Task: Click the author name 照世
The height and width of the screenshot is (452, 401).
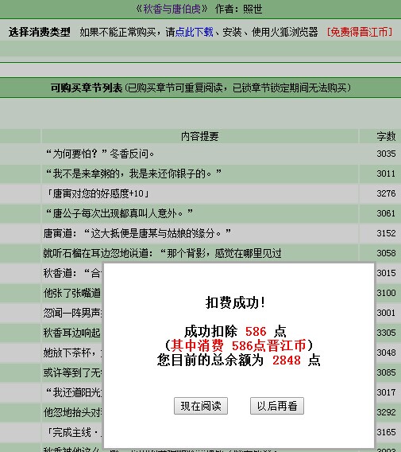Action: click(x=253, y=10)
